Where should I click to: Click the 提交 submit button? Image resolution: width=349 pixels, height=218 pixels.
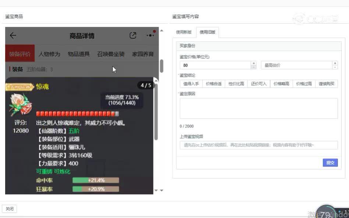pyautogui.click(x=330, y=162)
